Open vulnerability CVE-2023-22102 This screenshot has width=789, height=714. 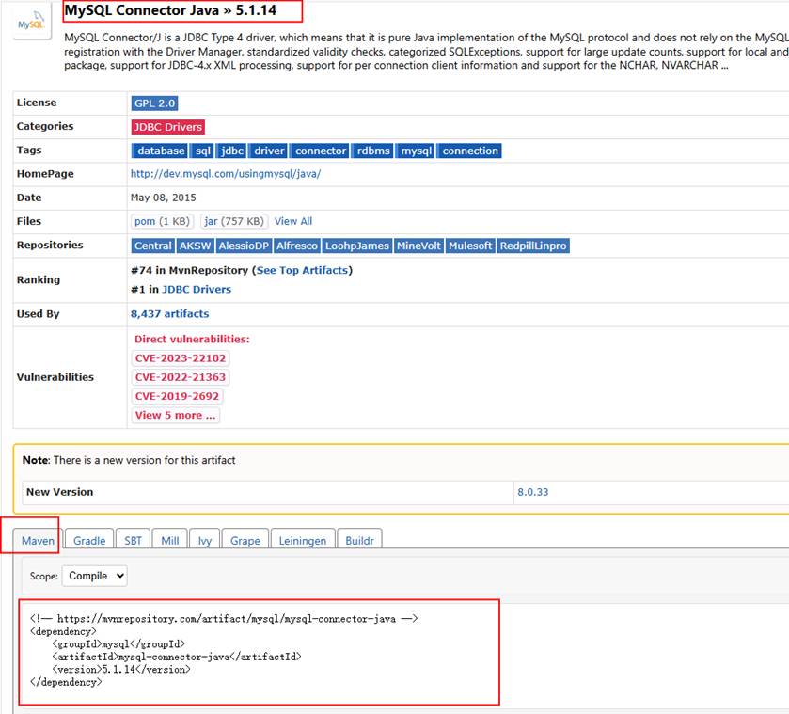point(181,358)
